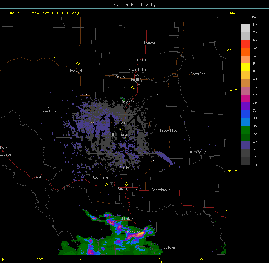Click the Banff label
269x263 pixels.
tap(39, 177)
